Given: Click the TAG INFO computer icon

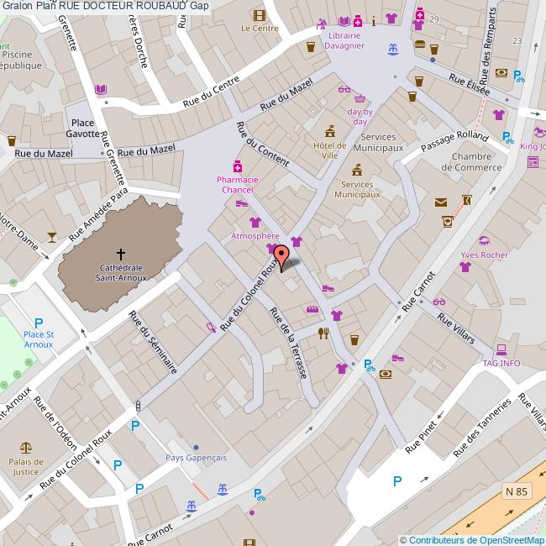Looking at the screenshot, I should (x=501, y=349).
